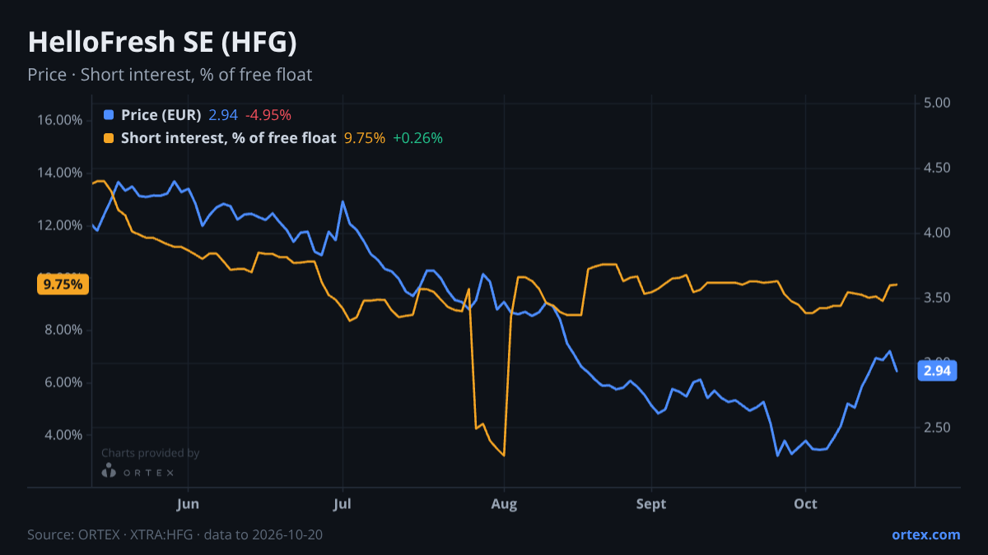Click the -4.95% price change value

(x=268, y=115)
